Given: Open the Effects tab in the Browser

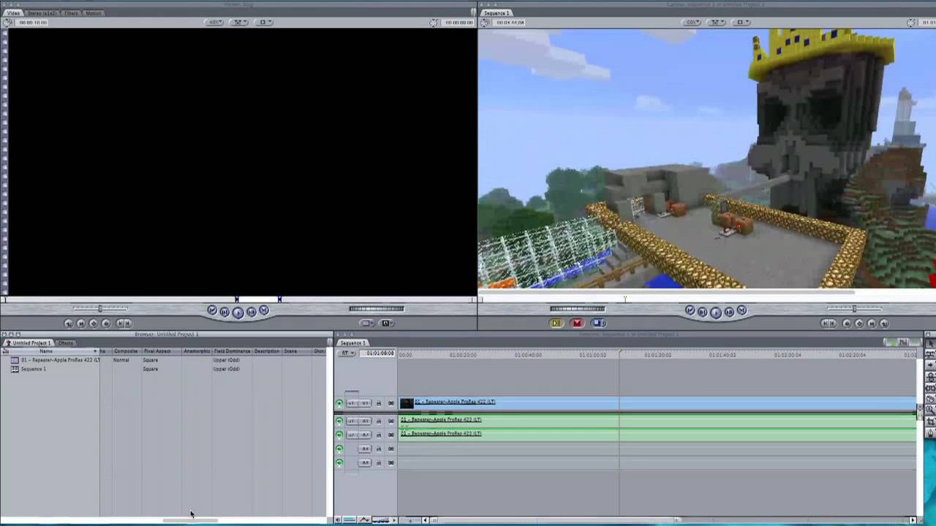Looking at the screenshot, I should [66, 343].
